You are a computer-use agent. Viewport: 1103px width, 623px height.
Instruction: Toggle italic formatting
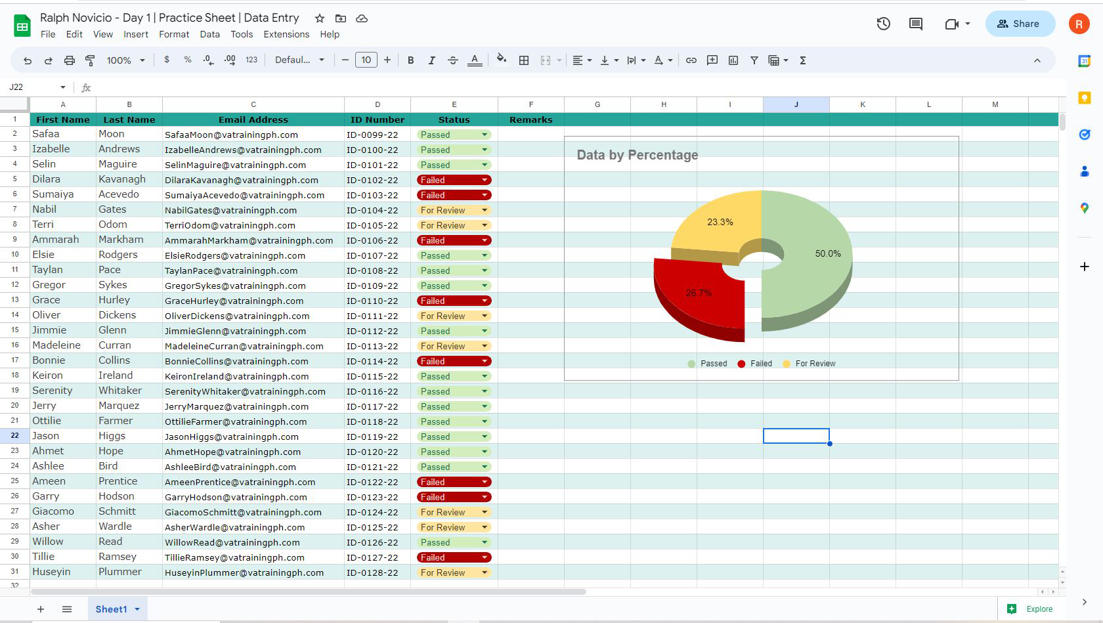click(x=431, y=60)
